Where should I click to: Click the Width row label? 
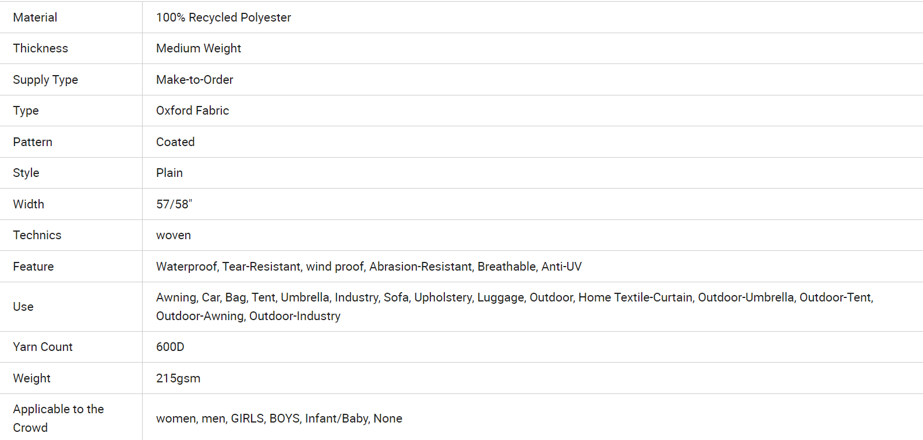pos(29,204)
